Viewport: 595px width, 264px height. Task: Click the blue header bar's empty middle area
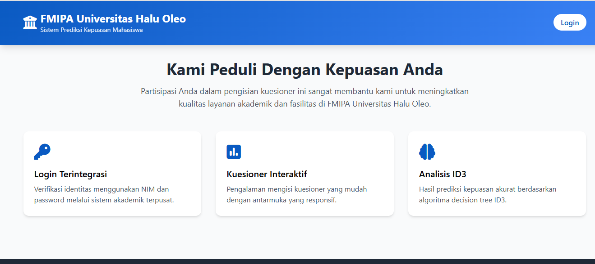click(x=361, y=22)
